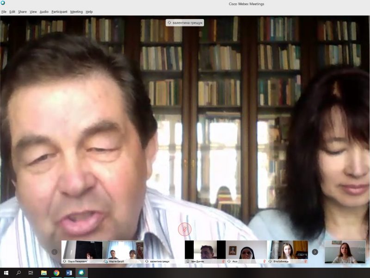Open the File menu

point(4,12)
